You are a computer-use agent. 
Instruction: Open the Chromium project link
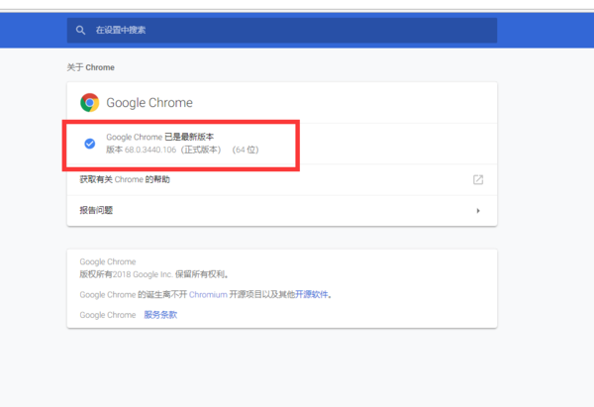pyautogui.click(x=208, y=294)
